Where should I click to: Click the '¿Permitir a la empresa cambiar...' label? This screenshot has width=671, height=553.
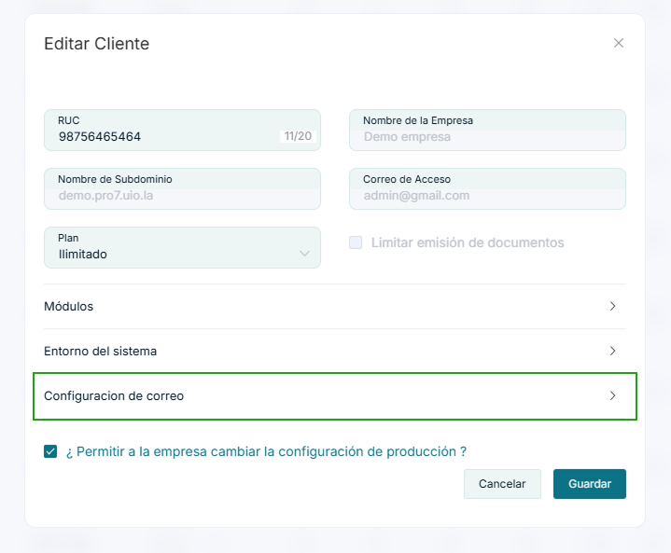(266, 451)
